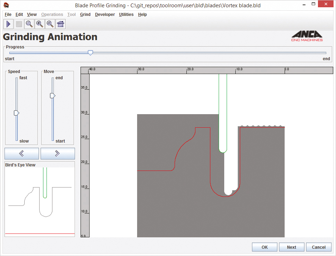The width and height of the screenshot is (336, 256).
Task: Step forward with the right chevron button
Action: [58, 153]
